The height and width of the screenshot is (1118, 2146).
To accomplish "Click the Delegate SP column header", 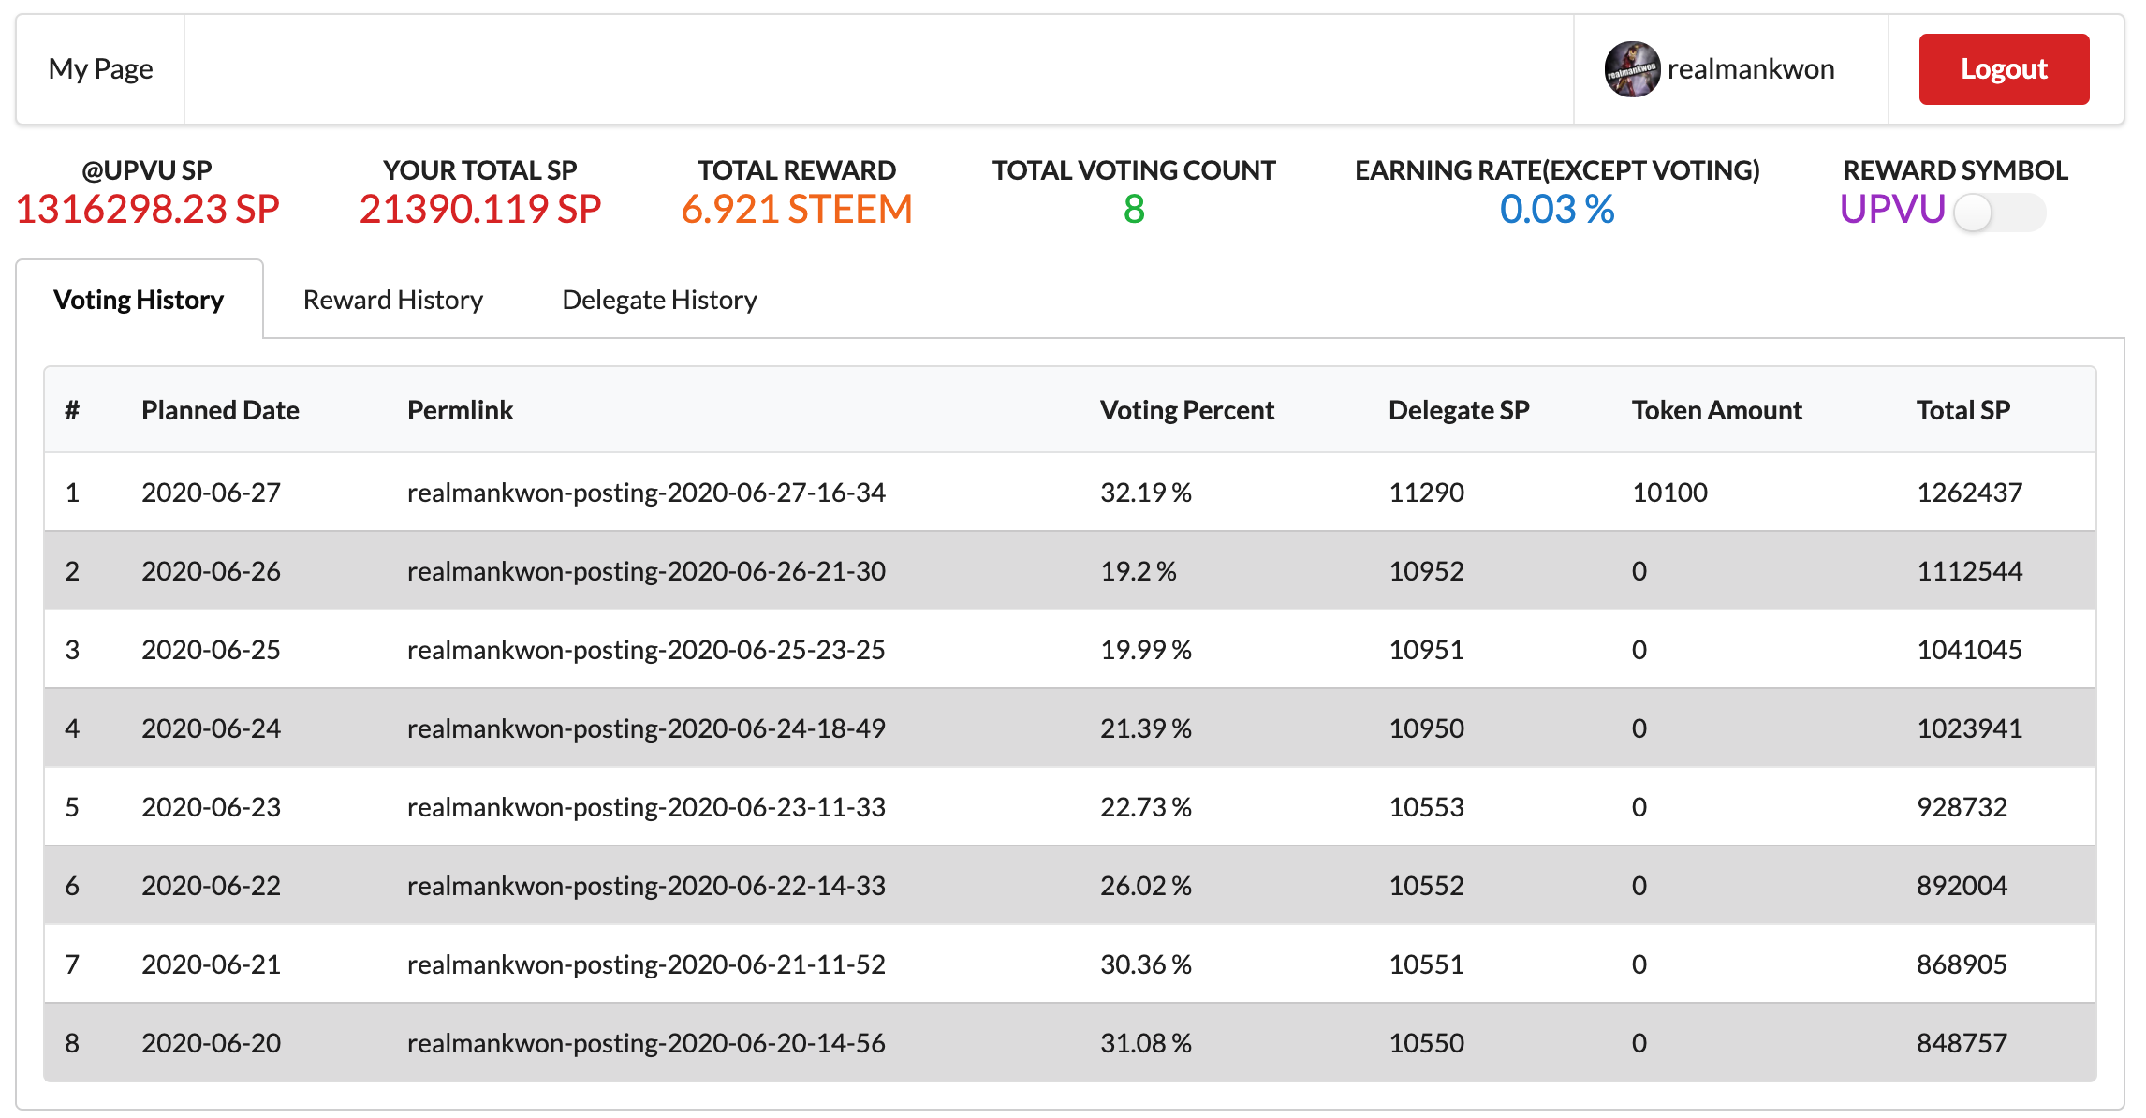I will (x=1458, y=410).
